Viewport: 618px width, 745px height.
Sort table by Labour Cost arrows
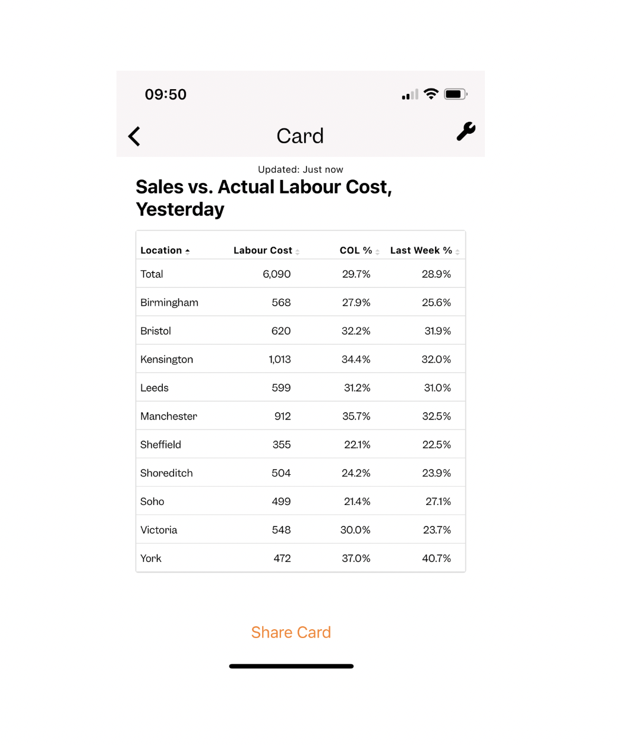click(297, 252)
